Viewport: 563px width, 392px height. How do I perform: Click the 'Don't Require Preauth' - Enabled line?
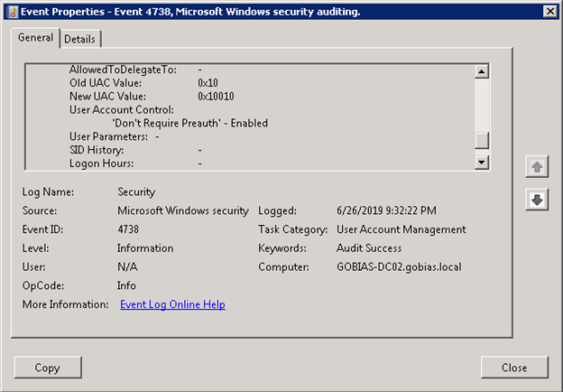click(190, 123)
